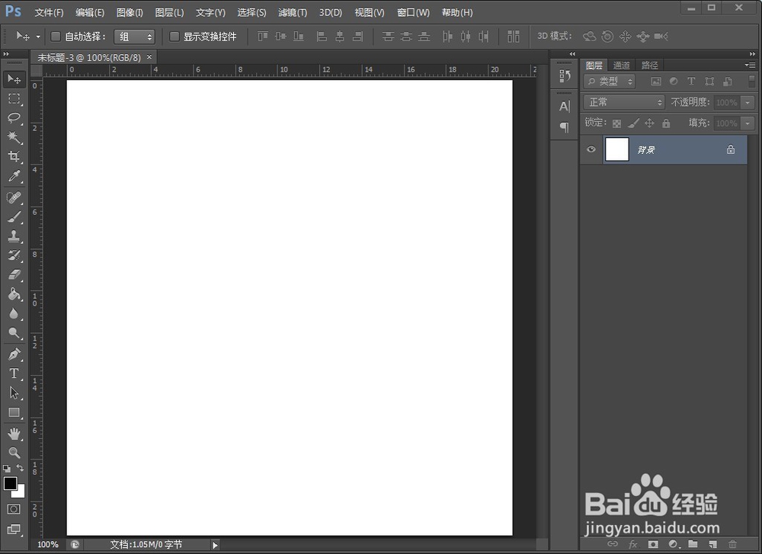Change the screen mode icon
This screenshot has height=554, width=762.
(x=14, y=529)
